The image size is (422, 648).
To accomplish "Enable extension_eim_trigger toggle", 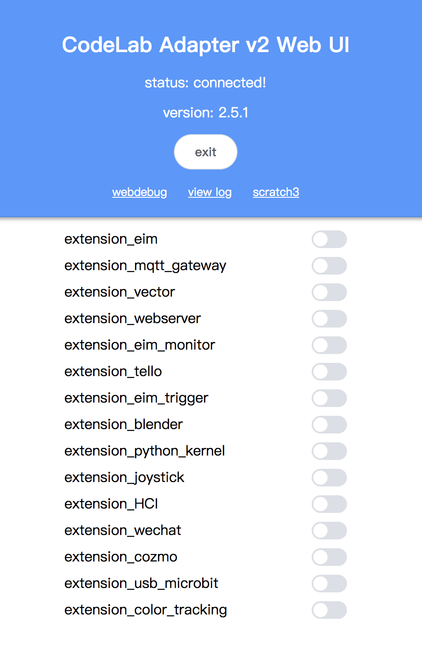I will (329, 398).
